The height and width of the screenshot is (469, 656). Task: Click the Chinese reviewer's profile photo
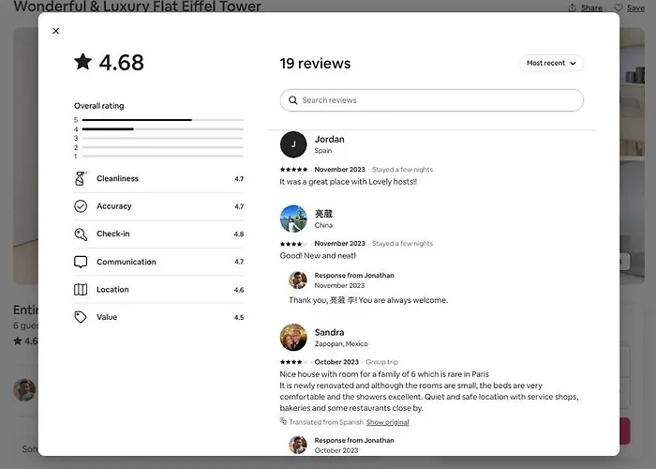(x=293, y=219)
